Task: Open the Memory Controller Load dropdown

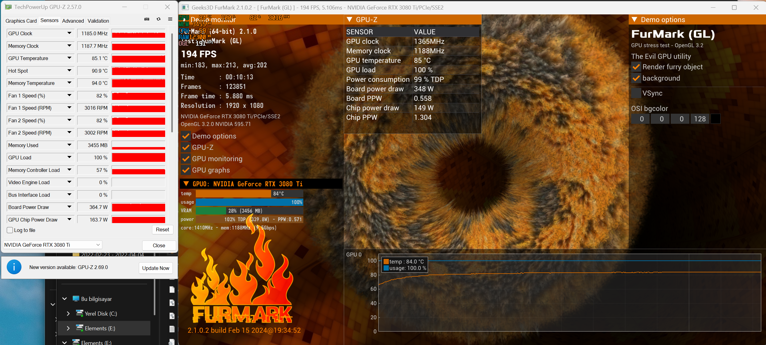Action: coord(70,170)
